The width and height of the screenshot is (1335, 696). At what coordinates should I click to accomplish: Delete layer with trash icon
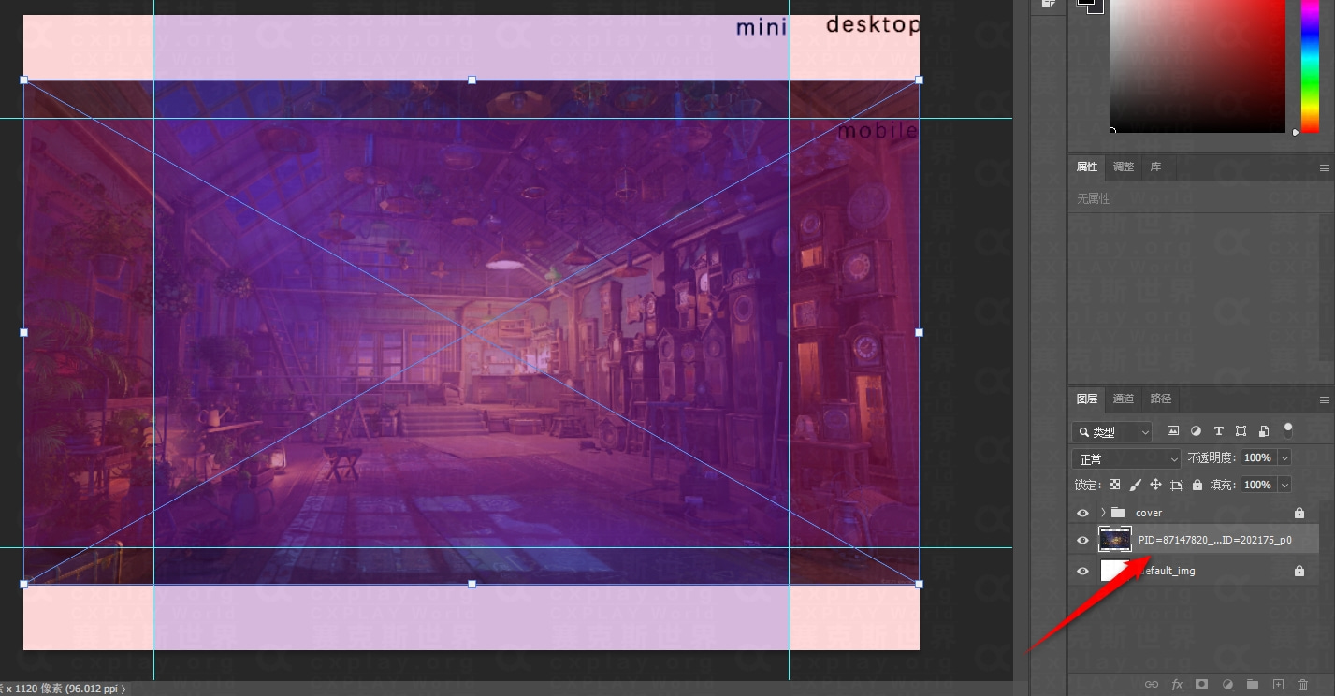(1303, 685)
